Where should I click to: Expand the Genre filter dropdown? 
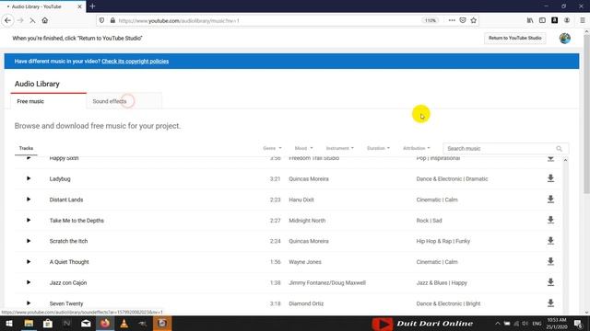pyautogui.click(x=272, y=148)
